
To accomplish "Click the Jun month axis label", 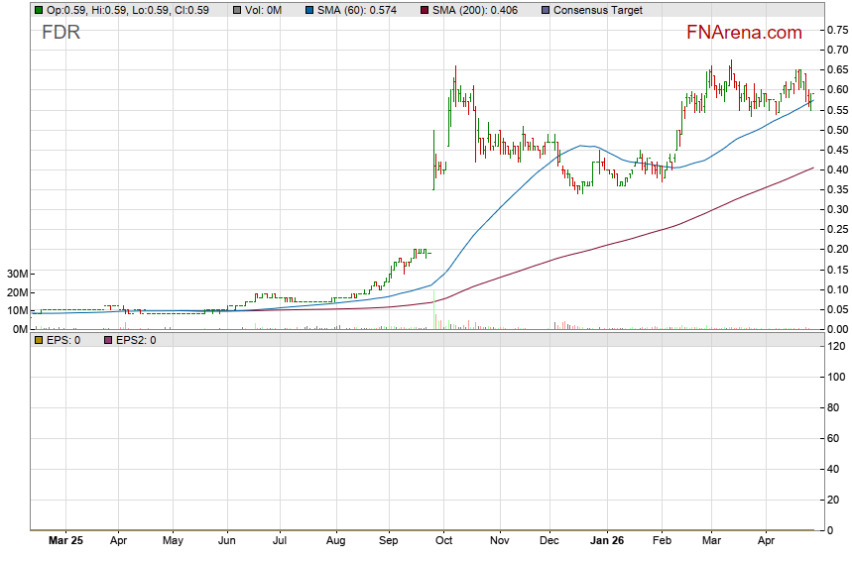I will [227, 542].
